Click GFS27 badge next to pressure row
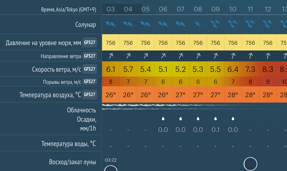The width and height of the screenshot is (287, 171). point(90,42)
